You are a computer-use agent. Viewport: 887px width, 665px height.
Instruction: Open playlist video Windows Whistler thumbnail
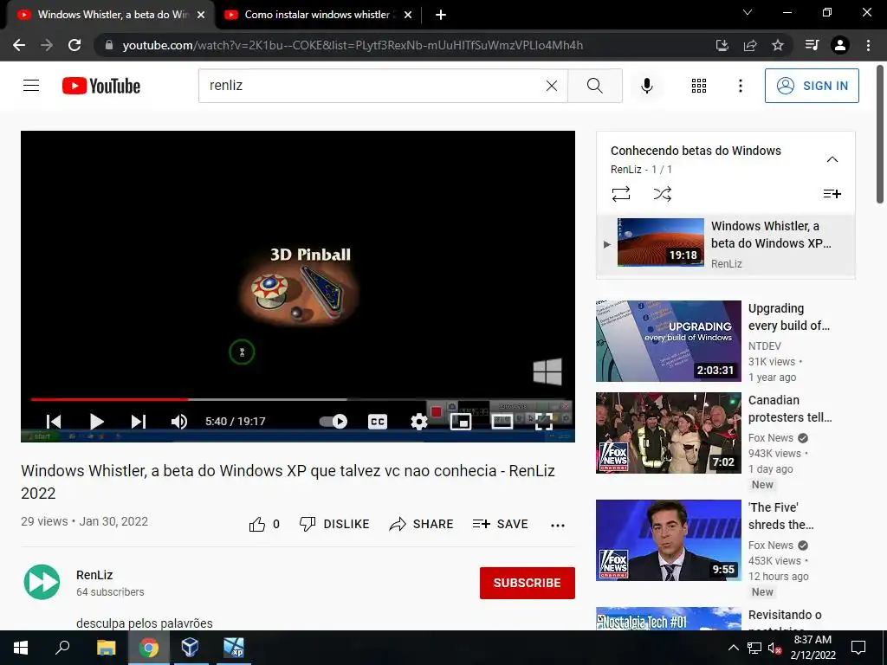pos(661,242)
